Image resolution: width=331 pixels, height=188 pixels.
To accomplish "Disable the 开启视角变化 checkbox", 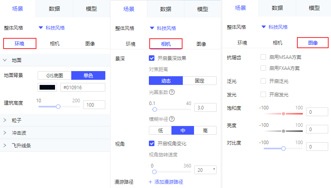I will 152,143.
